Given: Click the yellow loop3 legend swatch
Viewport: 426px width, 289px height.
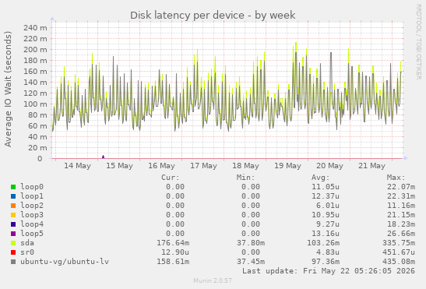Looking at the screenshot, I should point(13,215).
